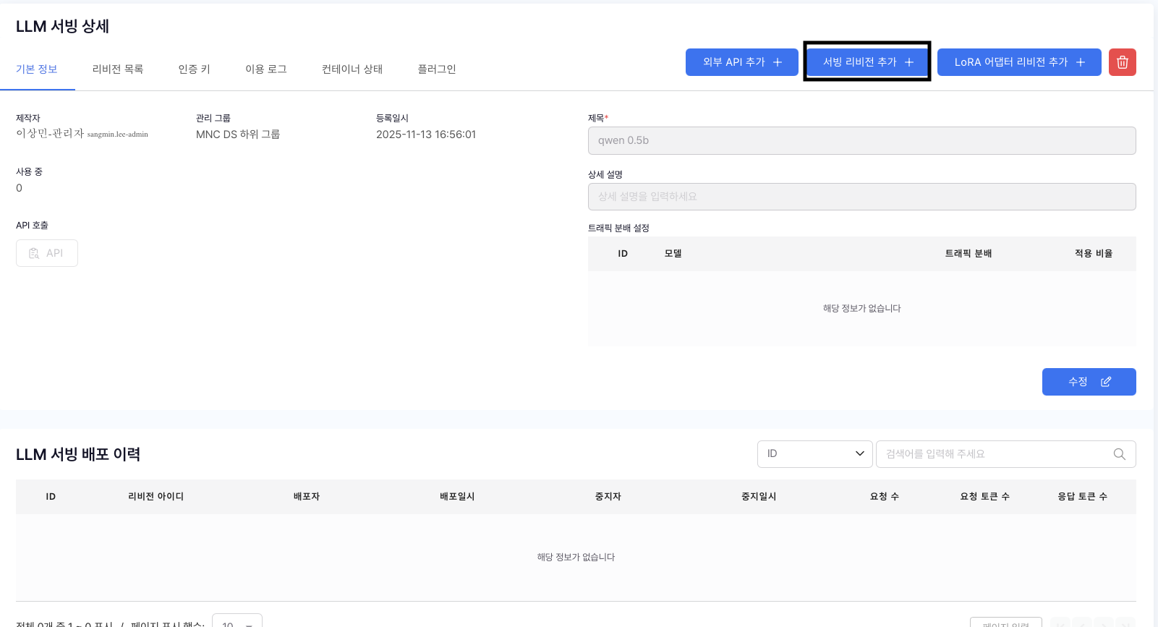
Task: Click the 상세 설명 input field
Action: click(x=861, y=197)
